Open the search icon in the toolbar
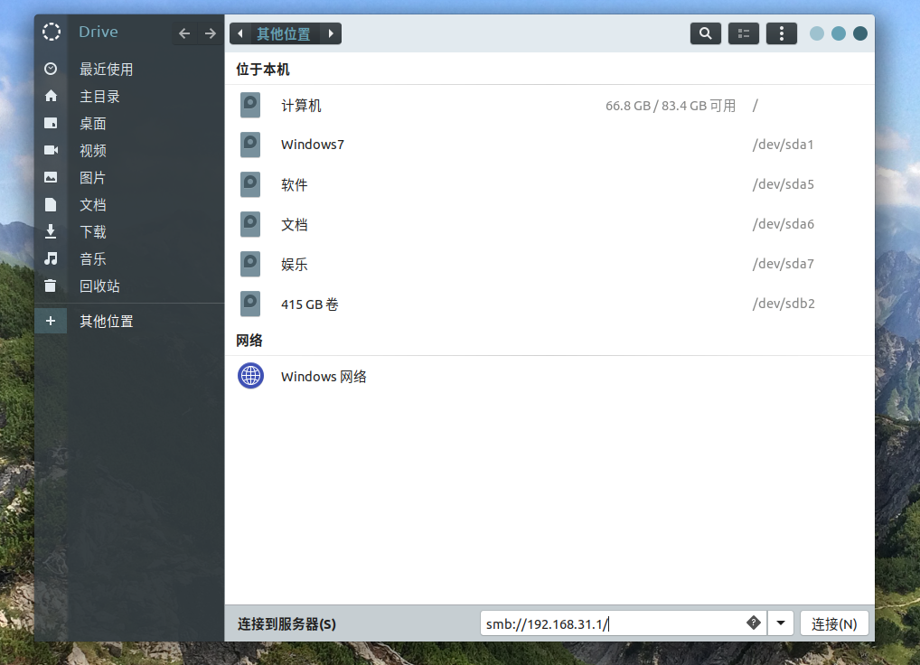Viewport: 920px width, 665px height. point(705,33)
